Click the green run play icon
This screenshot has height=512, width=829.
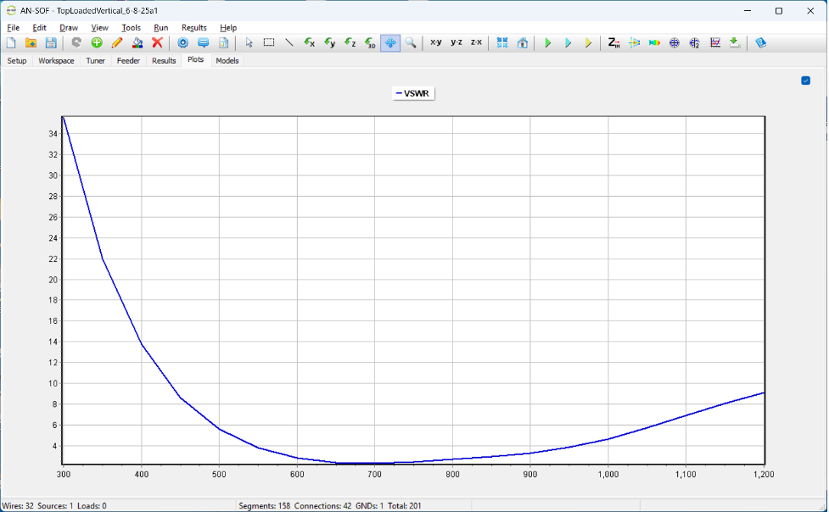548,42
